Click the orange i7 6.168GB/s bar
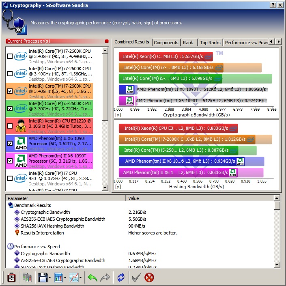Viewport: 286px width, 286px height. pyautogui.click(x=171, y=67)
